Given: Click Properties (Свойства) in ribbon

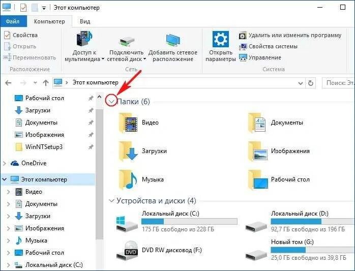Looking at the screenshot, I should pyautogui.click(x=21, y=35).
